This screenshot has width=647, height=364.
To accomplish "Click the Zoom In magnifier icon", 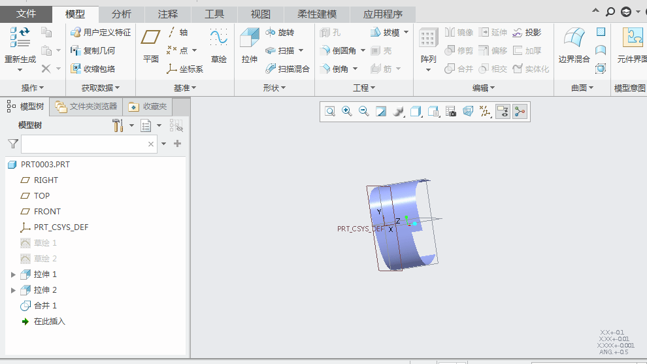I will [346, 112].
